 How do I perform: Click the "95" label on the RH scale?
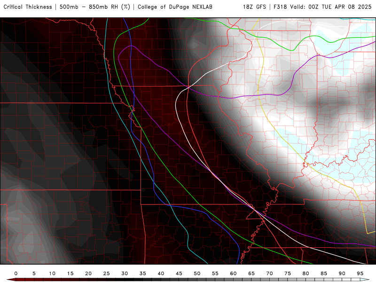[360, 274]
